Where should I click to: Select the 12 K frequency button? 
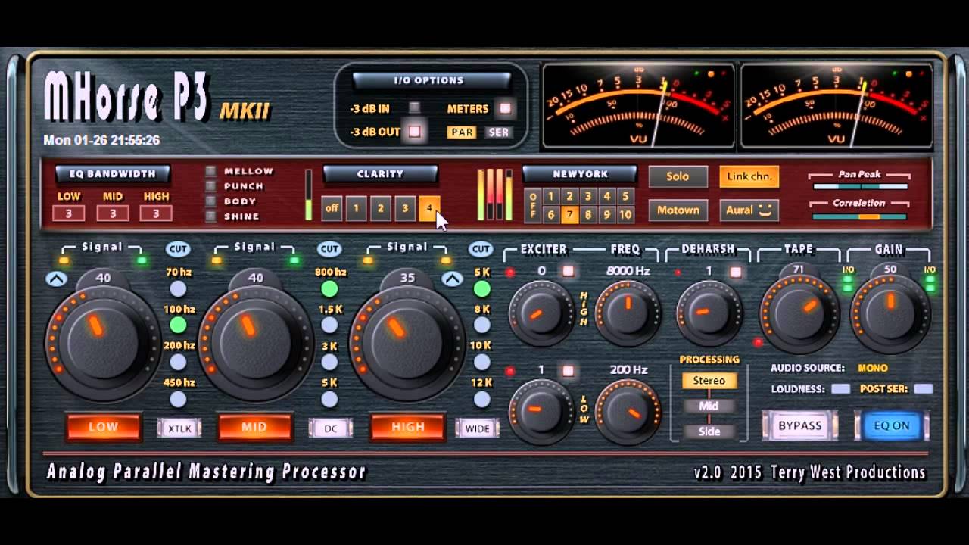click(x=481, y=400)
